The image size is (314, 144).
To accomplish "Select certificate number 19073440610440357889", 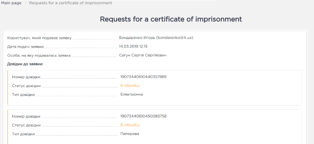I will 143,76.
